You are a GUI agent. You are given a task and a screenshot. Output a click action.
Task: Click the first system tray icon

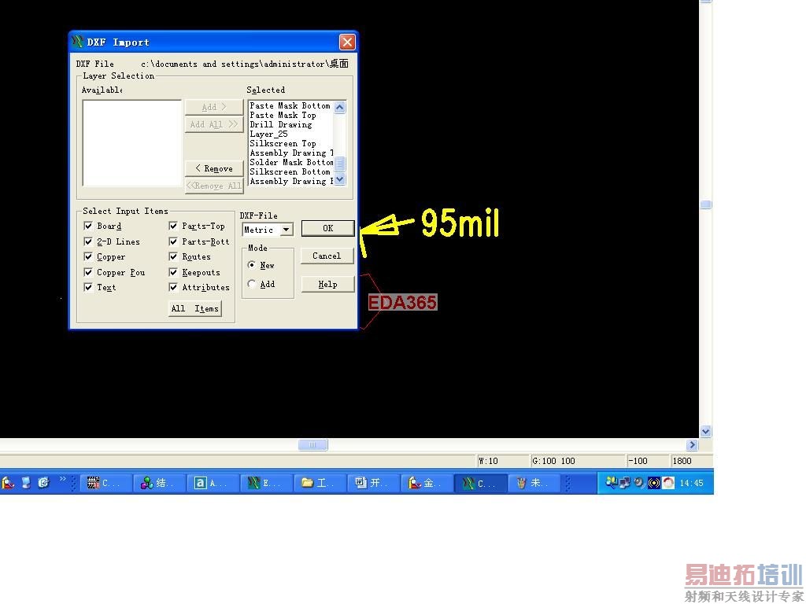(x=611, y=482)
